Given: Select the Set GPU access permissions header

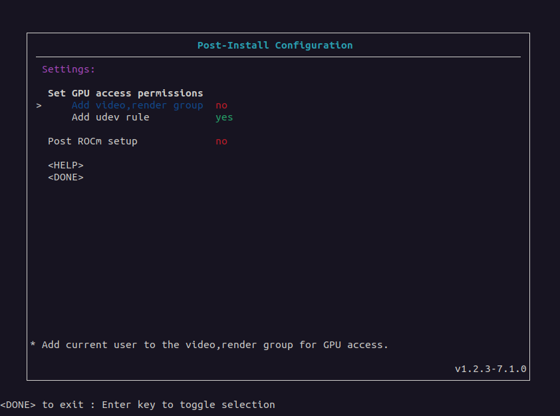Looking at the screenshot, I should [x=125, y=93].
